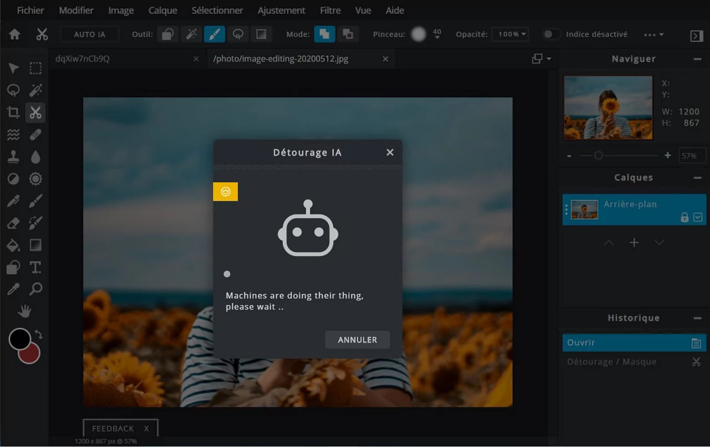Select the Shape tool in left toolbox
Image resolution: width=710 pixels, height=447 pixels.
click(x=14, y=267)
